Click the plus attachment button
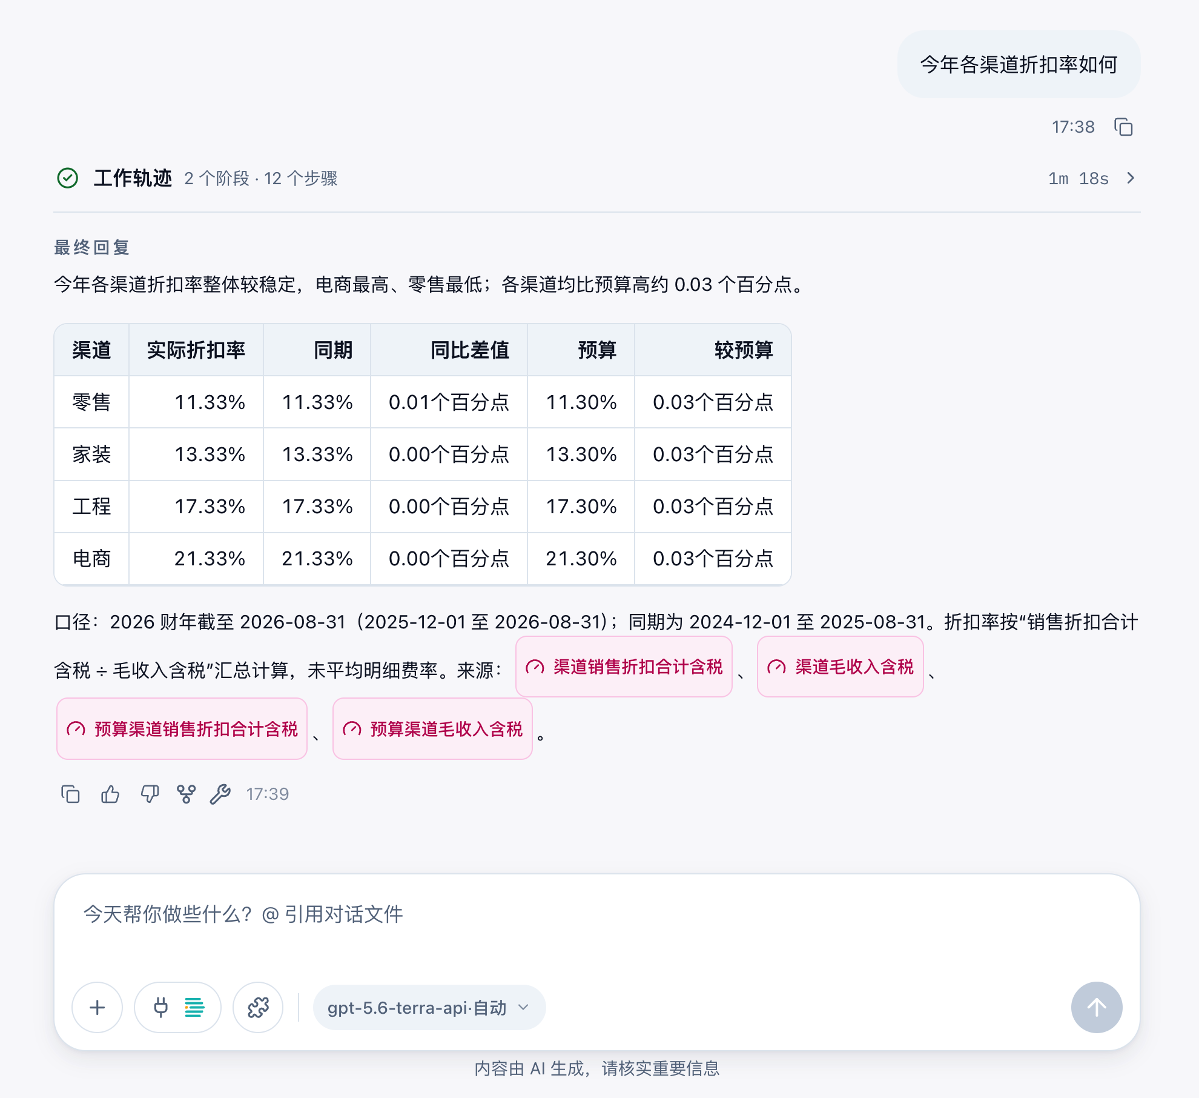This screenshot has height=1098, width=1199. coord(97,1007)
